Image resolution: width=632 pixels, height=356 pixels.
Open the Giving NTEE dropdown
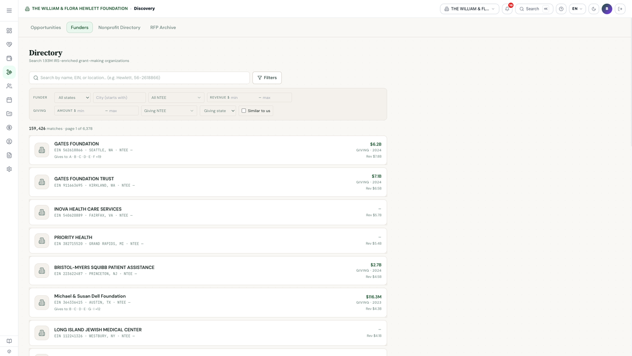point(169,111)
